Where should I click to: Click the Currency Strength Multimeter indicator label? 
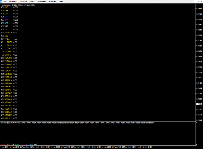point(10,123)
